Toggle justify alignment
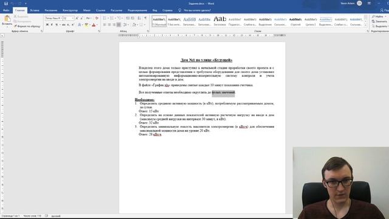This screenshot has height=219, width=389. point(119,24)
